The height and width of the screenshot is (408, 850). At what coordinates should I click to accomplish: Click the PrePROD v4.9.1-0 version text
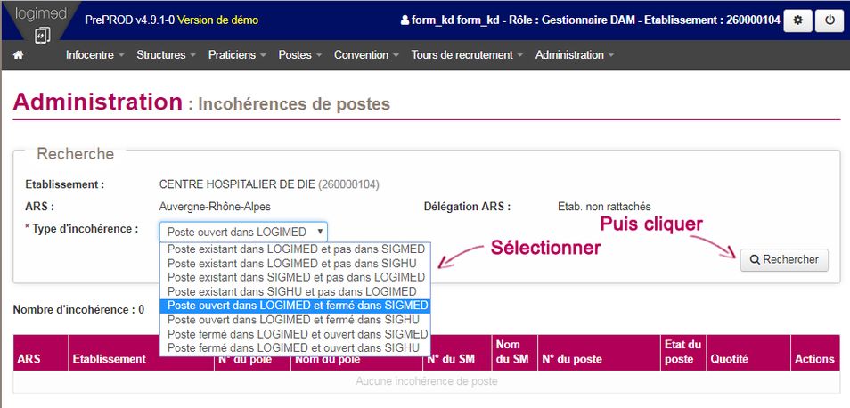[129, 20]
